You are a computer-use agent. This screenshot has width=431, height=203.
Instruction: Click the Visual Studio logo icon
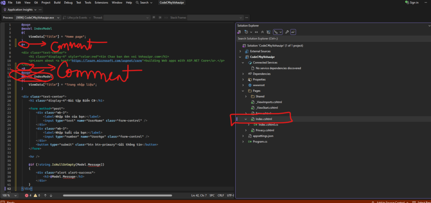point(3,3)
